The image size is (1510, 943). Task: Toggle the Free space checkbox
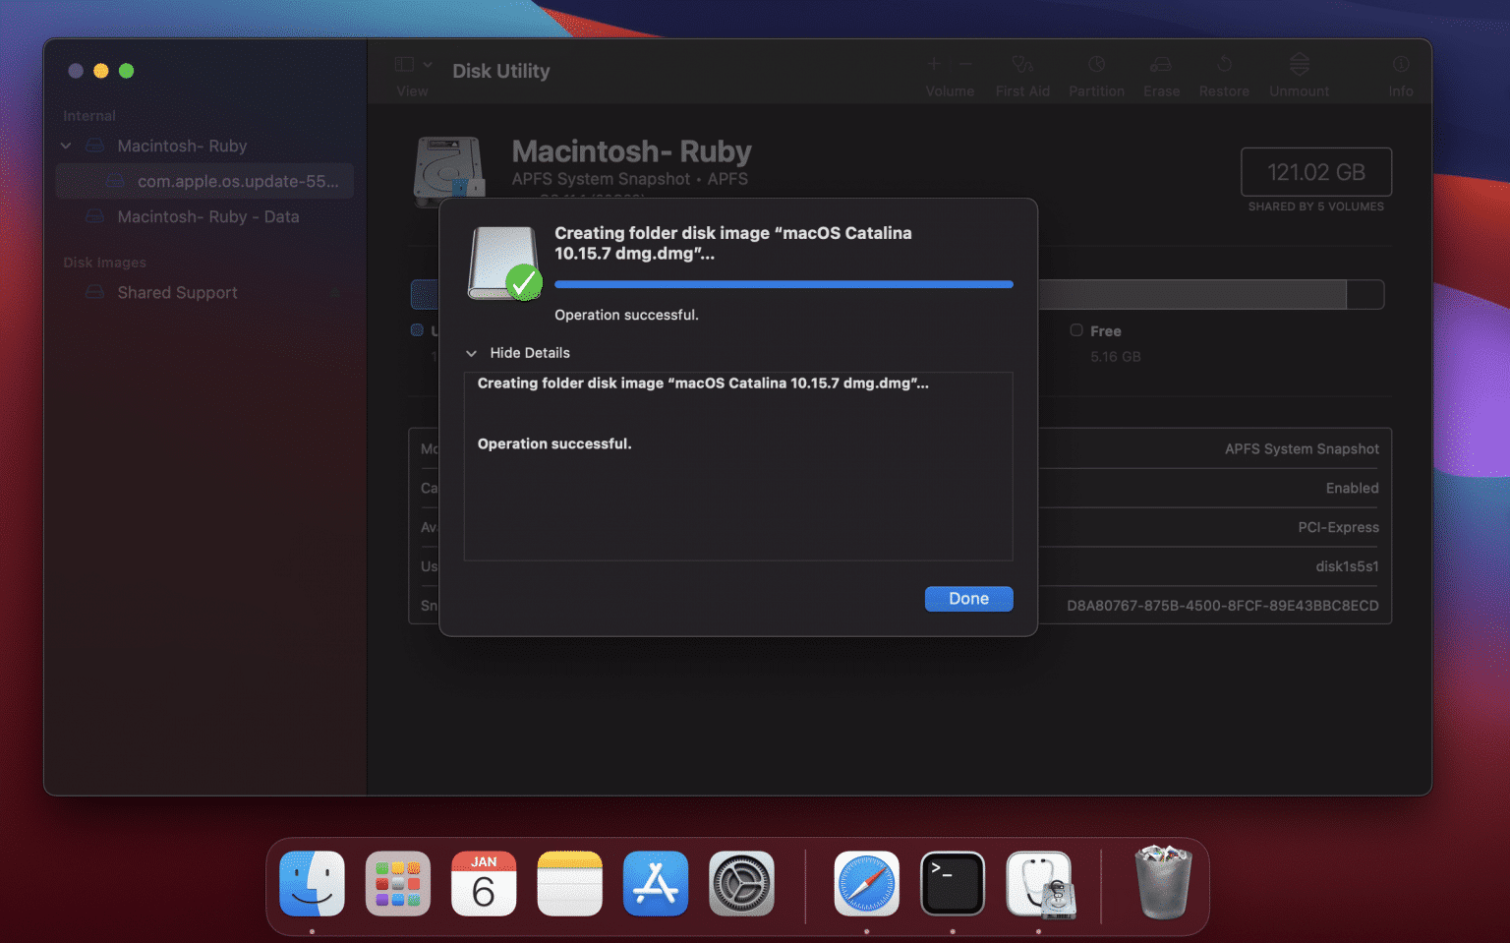pyautogui.click(x=1077, y=331)
